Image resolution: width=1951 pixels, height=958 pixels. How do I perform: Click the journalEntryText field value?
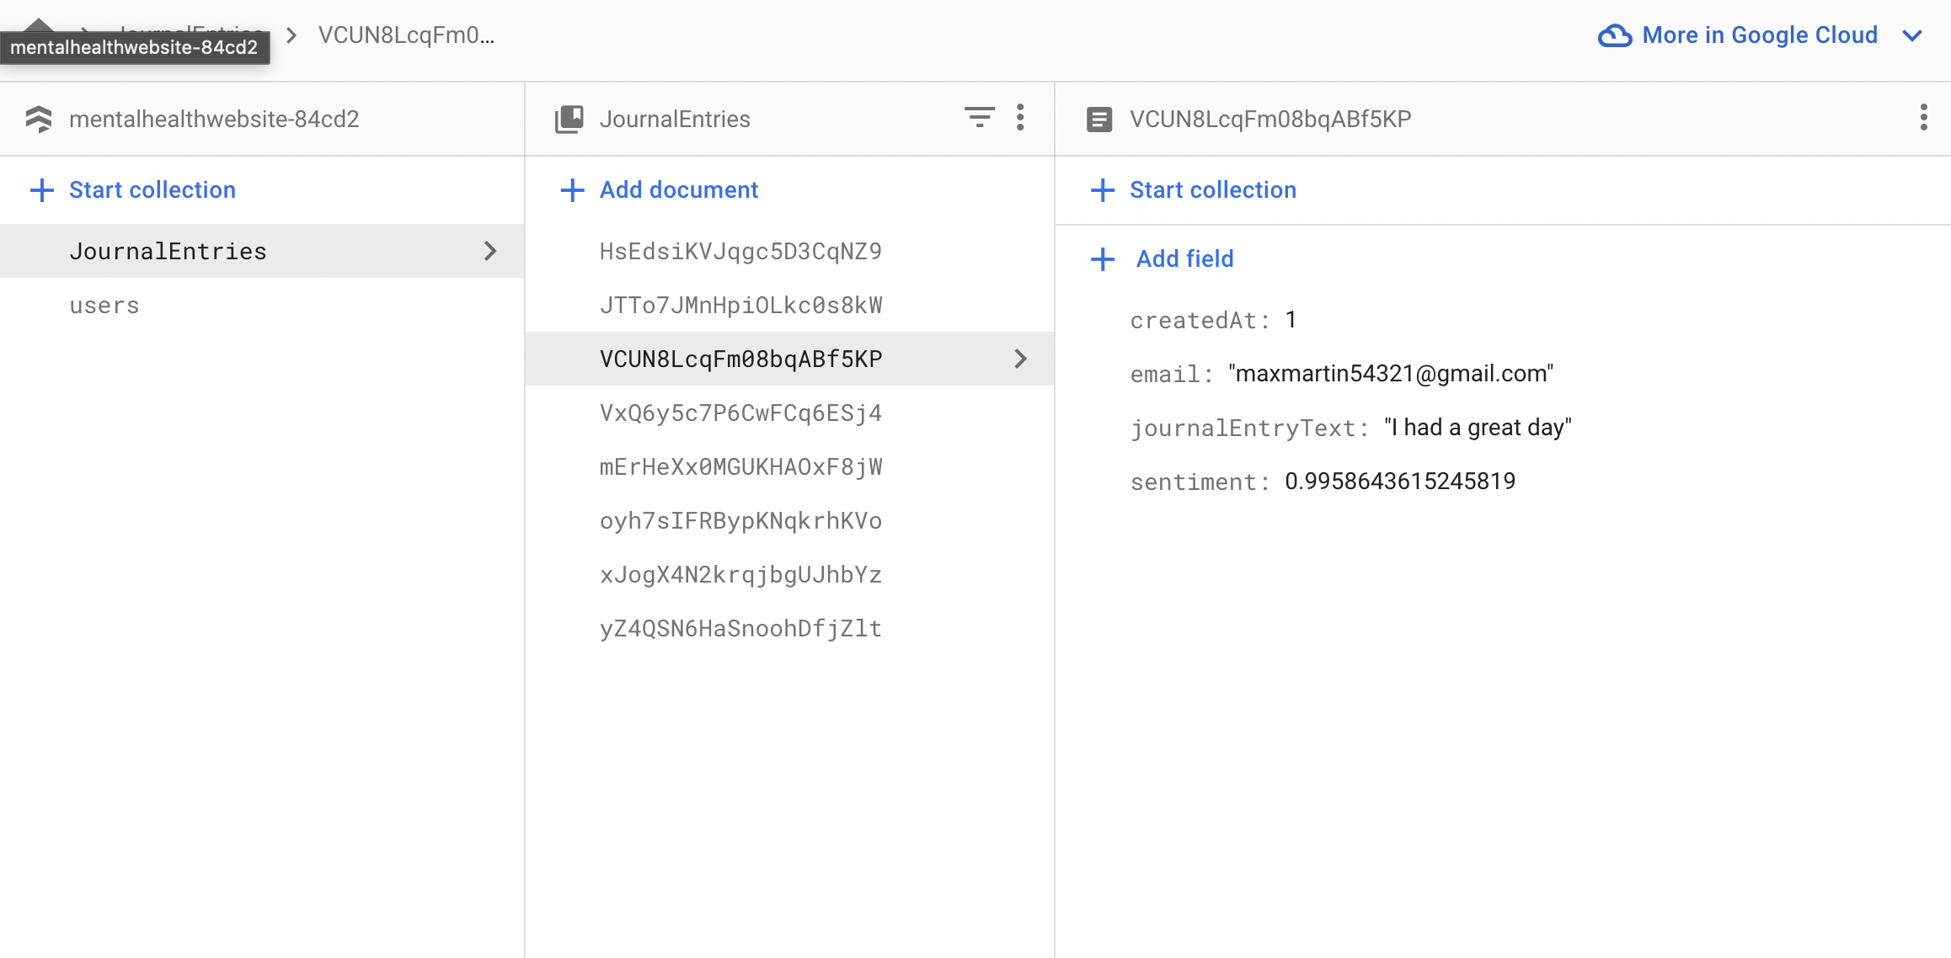[1478, 427]
